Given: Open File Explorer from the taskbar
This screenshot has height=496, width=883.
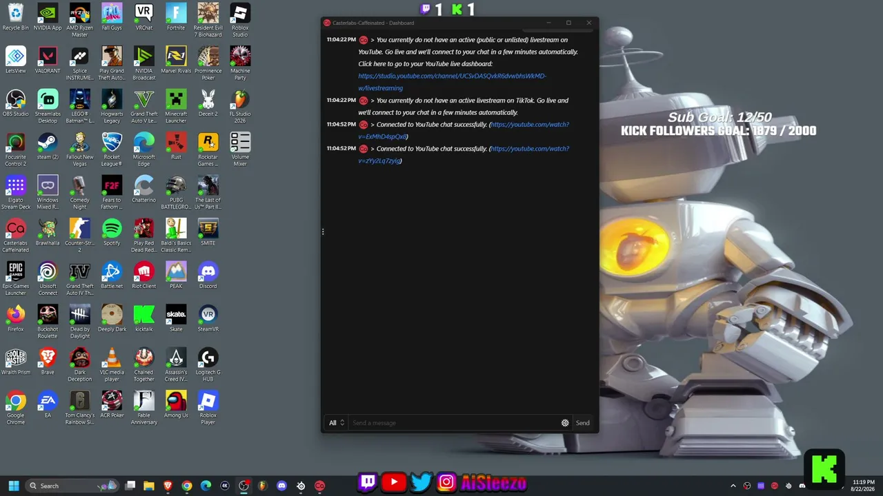Looking at the screenshot, I should coord(148,486).
